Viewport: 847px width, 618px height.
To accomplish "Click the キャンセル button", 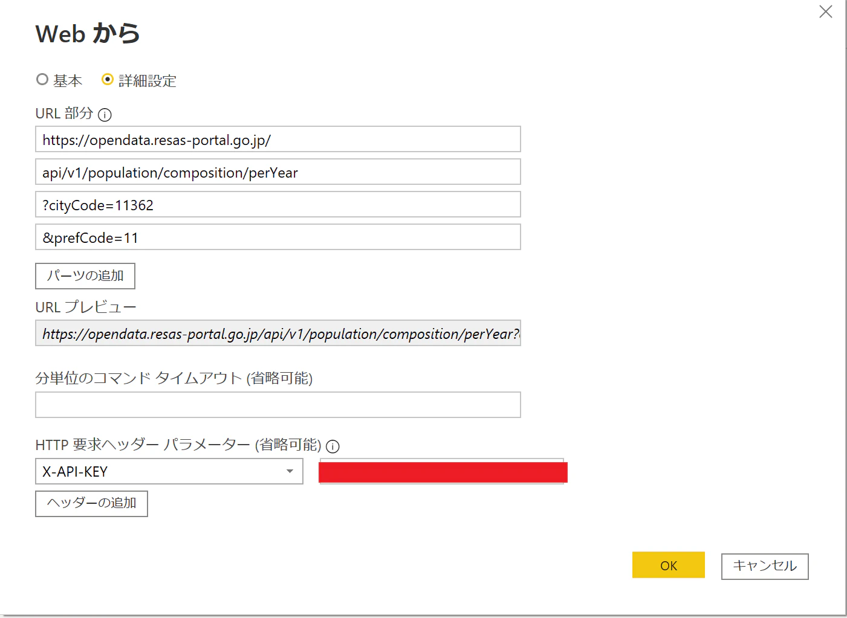I will click(x=765, y=566).
